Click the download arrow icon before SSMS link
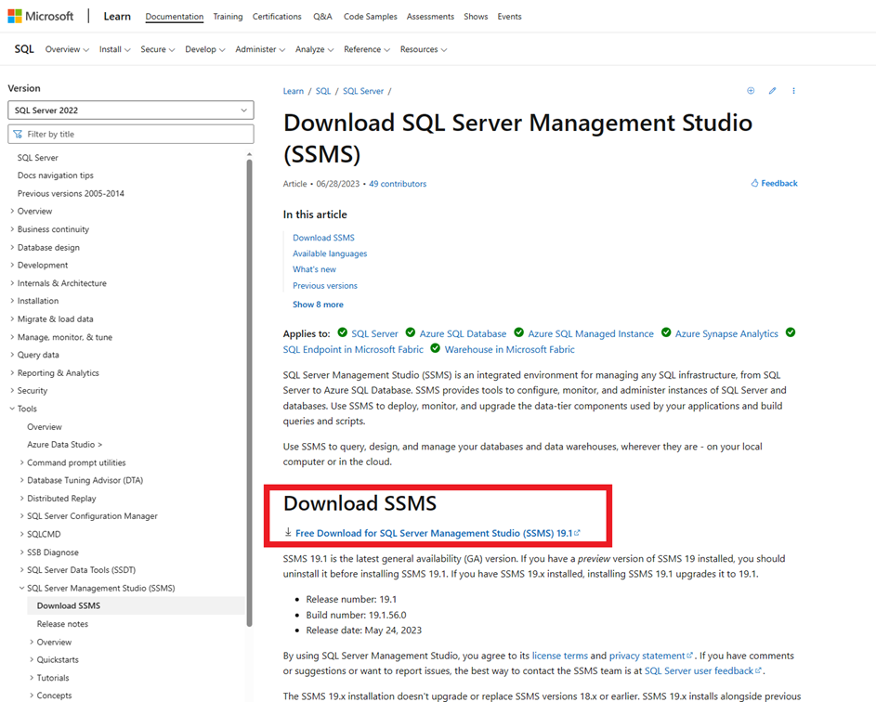876x702 pixels. tap(288, 532)
